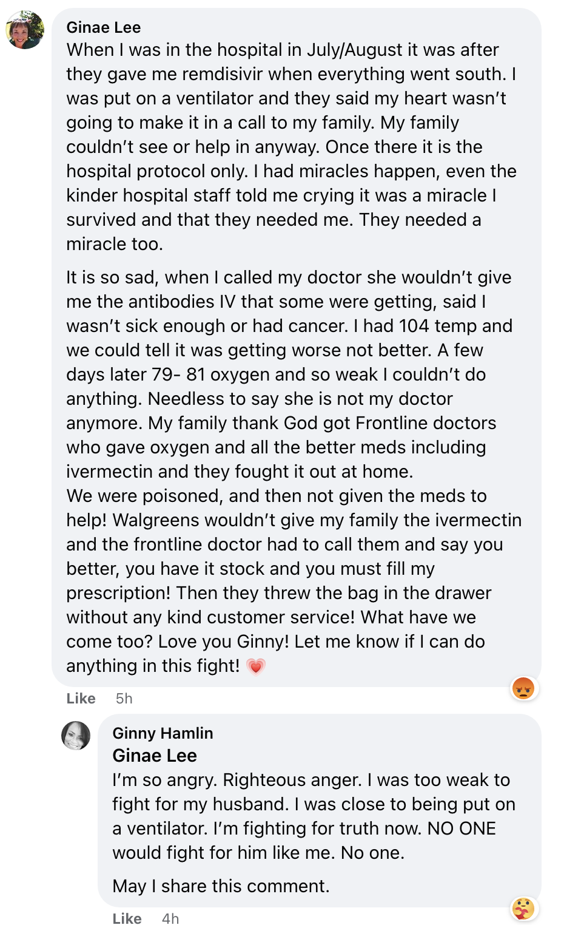This screenshot has height=925, width=581.
Task: Open Ginae Lee's profile picture
Action: (25, 30)
